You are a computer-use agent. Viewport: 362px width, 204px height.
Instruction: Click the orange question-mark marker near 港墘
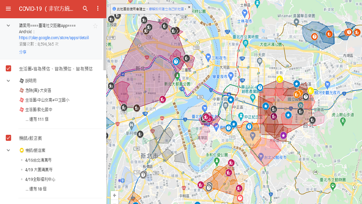click(x=314, y=37)
